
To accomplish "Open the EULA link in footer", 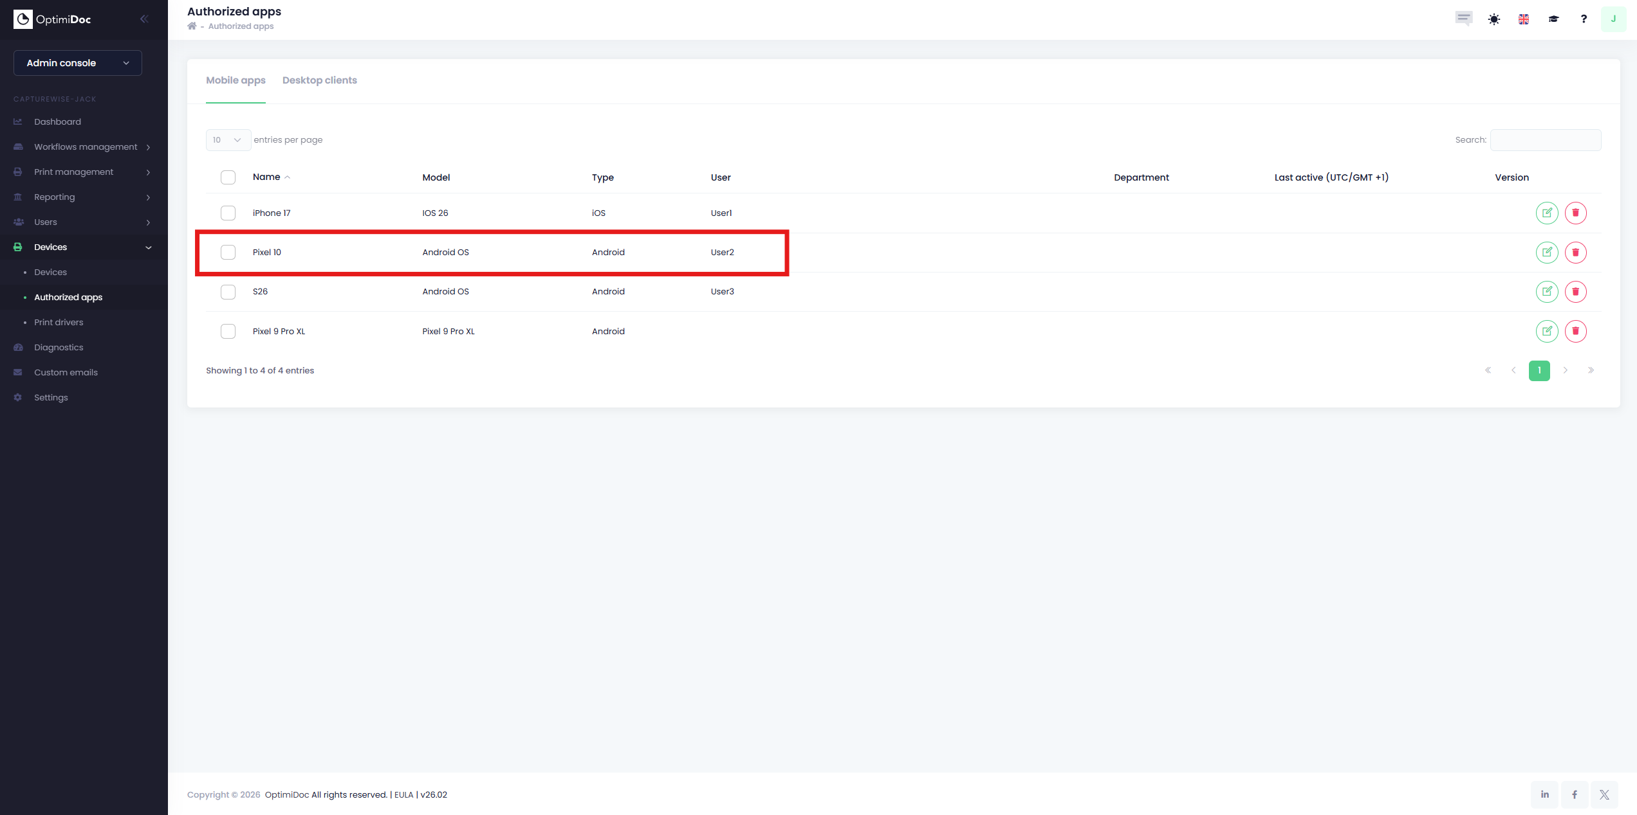I will [x=403, y=794].
